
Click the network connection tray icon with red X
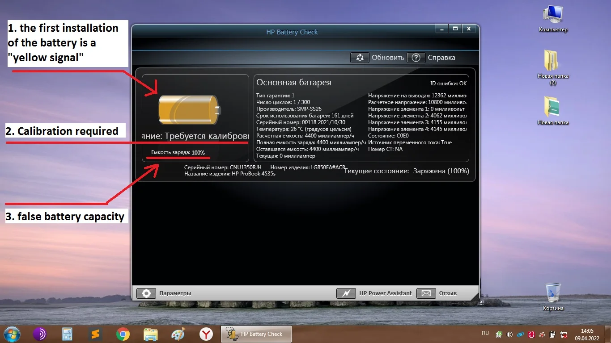point(564,334)
